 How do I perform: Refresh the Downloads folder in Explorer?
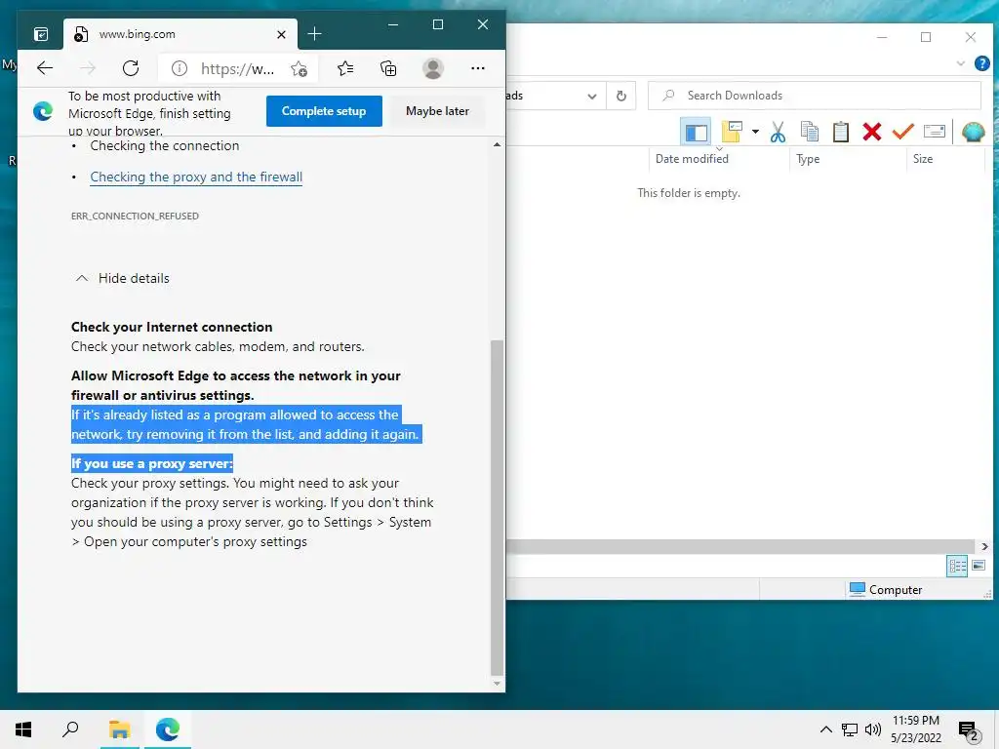(621, 97)
